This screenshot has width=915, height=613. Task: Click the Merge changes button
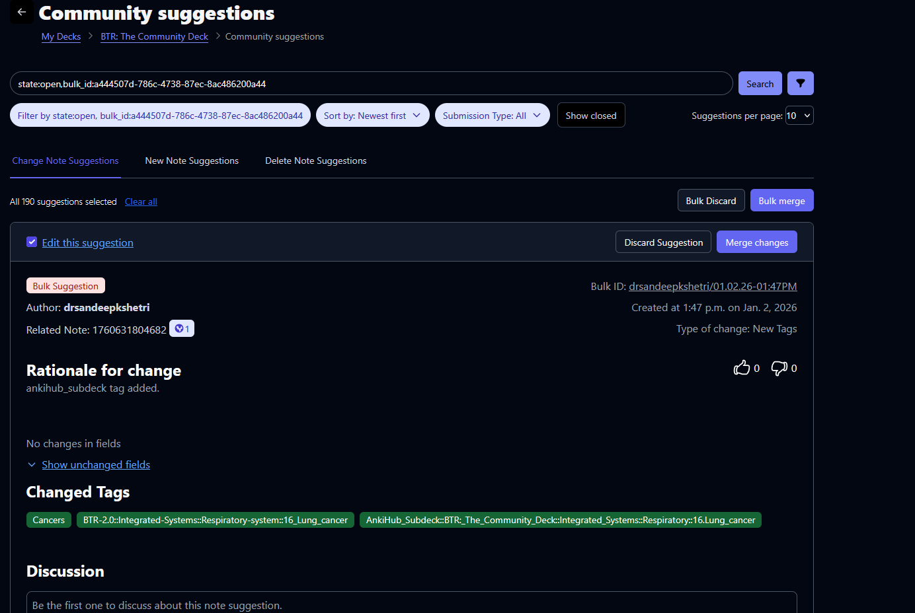[756, 242]
